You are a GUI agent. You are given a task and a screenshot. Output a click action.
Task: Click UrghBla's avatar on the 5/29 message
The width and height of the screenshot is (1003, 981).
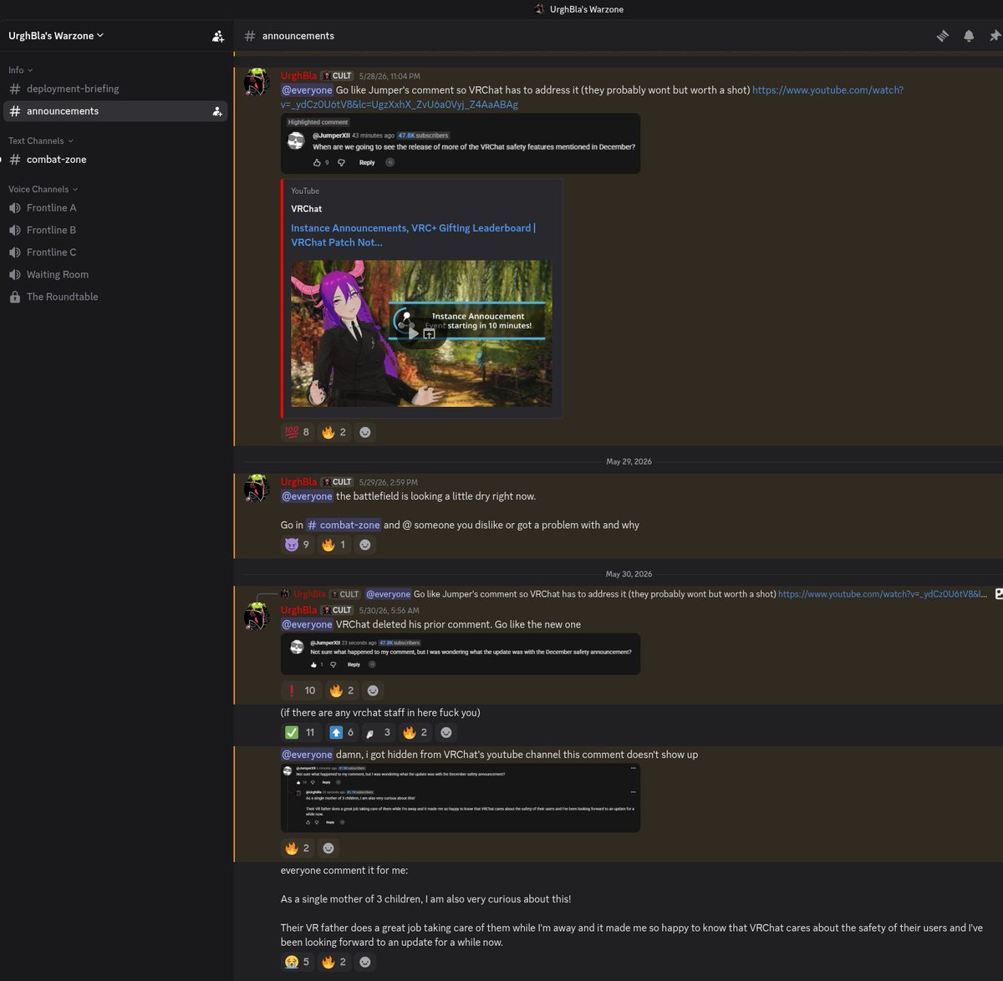257,489
